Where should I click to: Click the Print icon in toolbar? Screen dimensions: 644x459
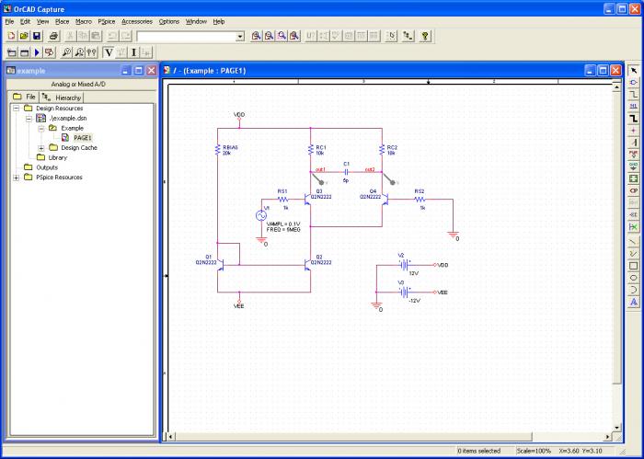point(54,36)
